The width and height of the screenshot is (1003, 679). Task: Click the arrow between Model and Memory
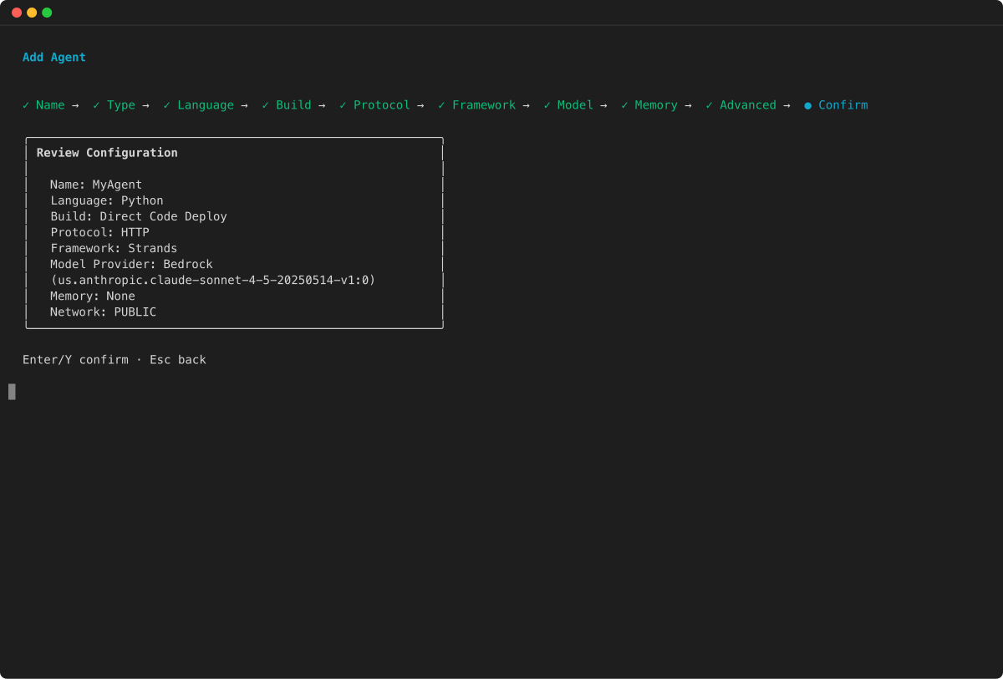pyautogui.click(x=603, y=104)
